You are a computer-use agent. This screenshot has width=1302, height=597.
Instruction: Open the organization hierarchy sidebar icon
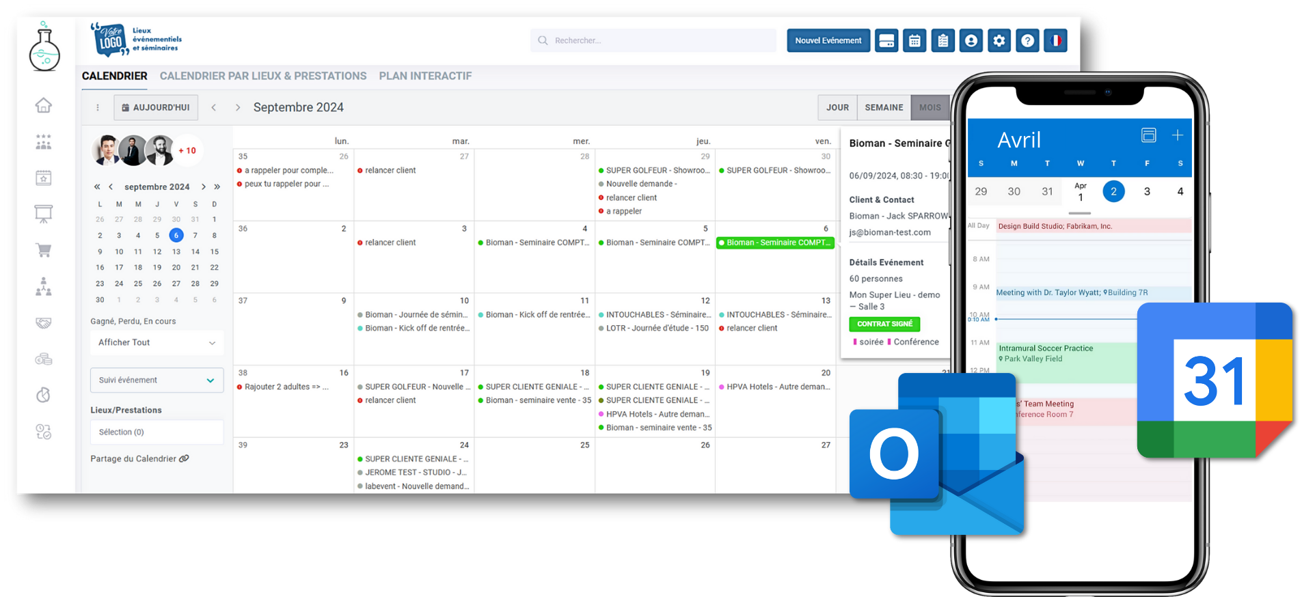click(x=44, y=286)
